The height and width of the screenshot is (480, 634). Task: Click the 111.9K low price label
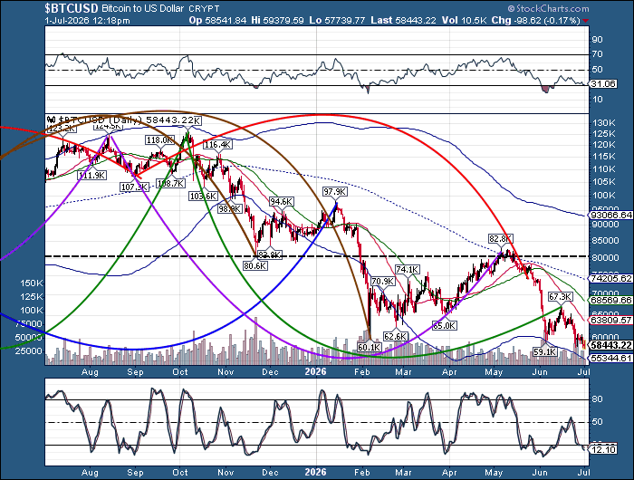tap(92, 175)
